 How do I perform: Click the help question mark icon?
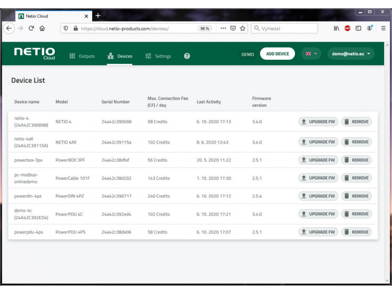pyautogui.click(x=187, y=56)
